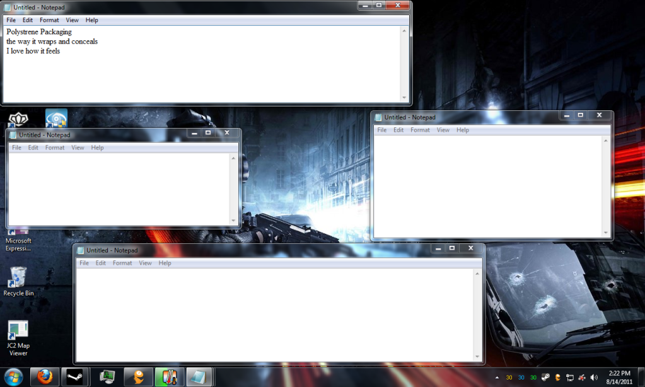Open the taskbar clock showing 2:22 PM
This screenshot has height=387, width=645.
(x=619, y=377)
